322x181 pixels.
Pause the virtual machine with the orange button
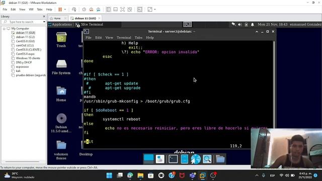[60, 10]
